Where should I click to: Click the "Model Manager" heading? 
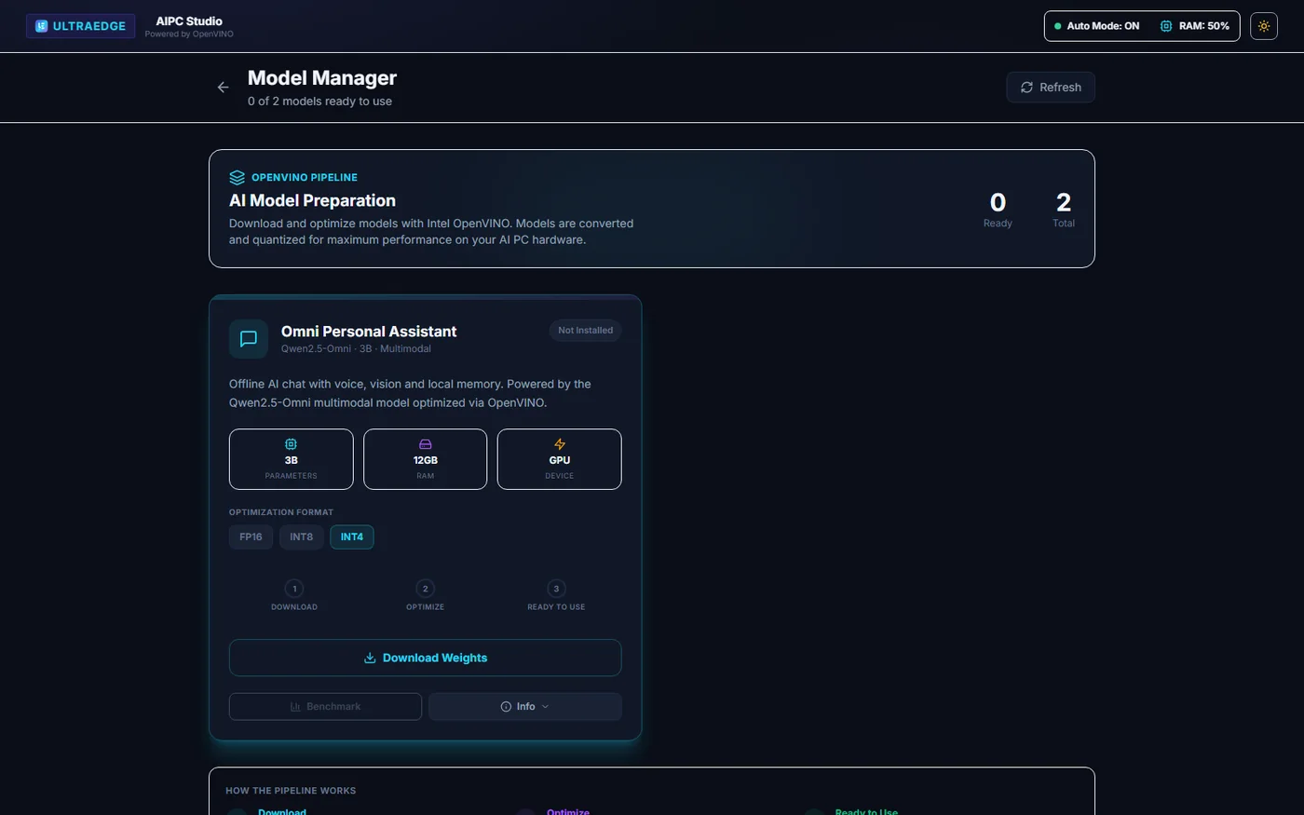coord(322,78)
